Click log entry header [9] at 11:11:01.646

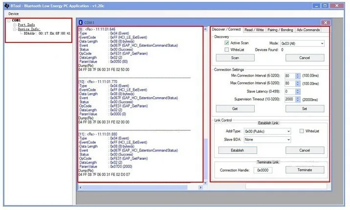pyautogui.click(x=97, y=29)
